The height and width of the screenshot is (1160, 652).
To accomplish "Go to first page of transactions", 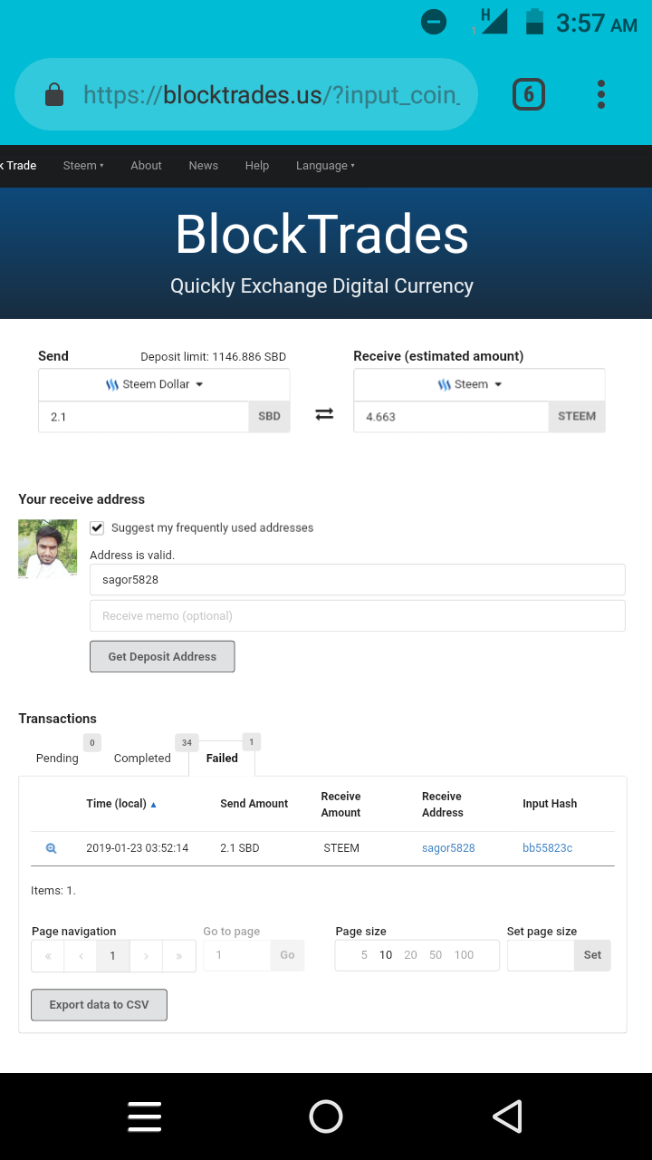I will 48,956.
